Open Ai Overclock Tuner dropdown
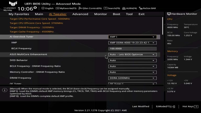Image resolution: width=201 pixels, height=113 pixels. 132,37
